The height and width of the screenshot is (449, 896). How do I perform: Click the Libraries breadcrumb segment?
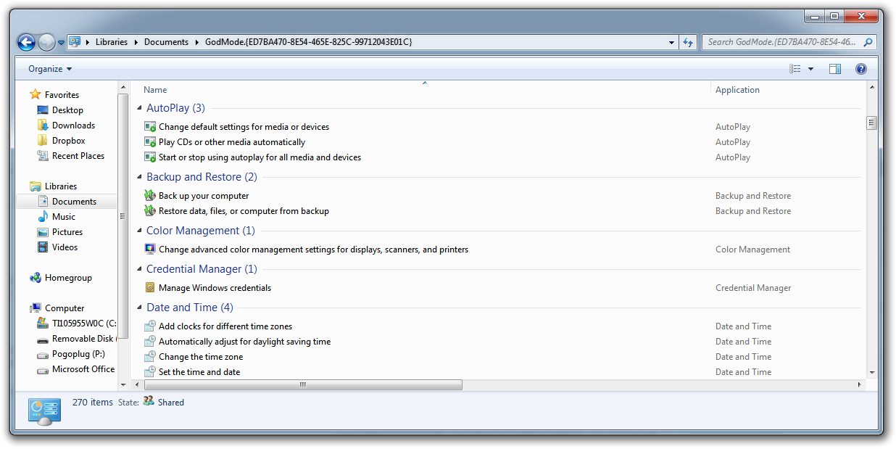(111, 42)
